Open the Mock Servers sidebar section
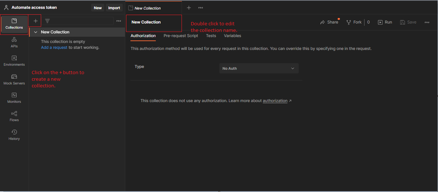The image size is (438, 192). point(14,80)
